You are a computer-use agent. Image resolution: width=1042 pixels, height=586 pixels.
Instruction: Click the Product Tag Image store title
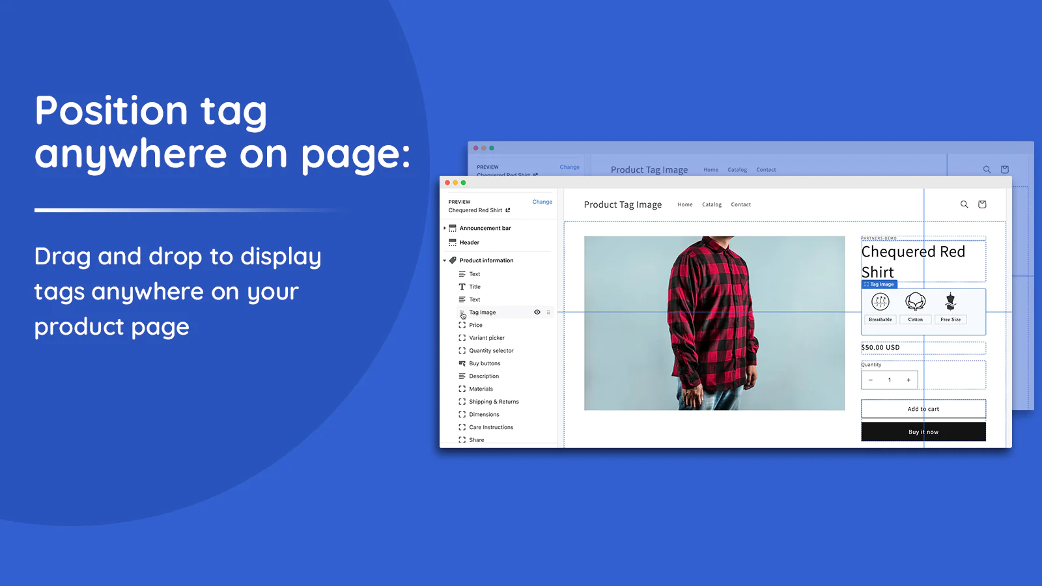pos(623,204)
